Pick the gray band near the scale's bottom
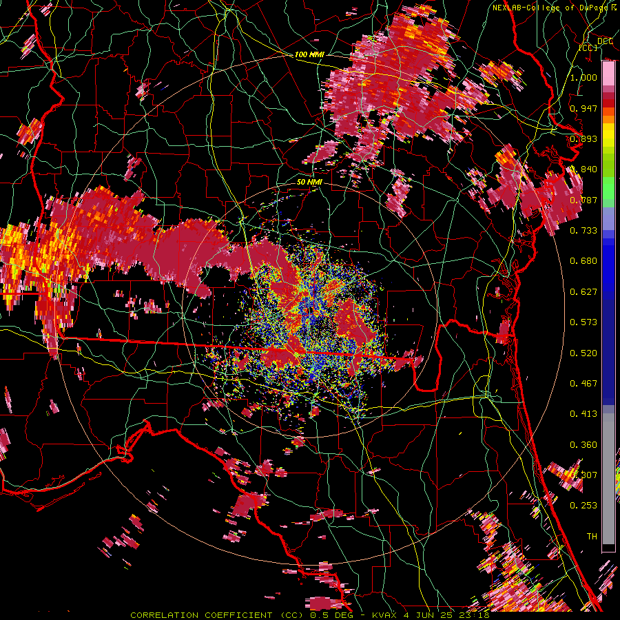The width and height of the screenshot is (620, 620). [608, 479]
